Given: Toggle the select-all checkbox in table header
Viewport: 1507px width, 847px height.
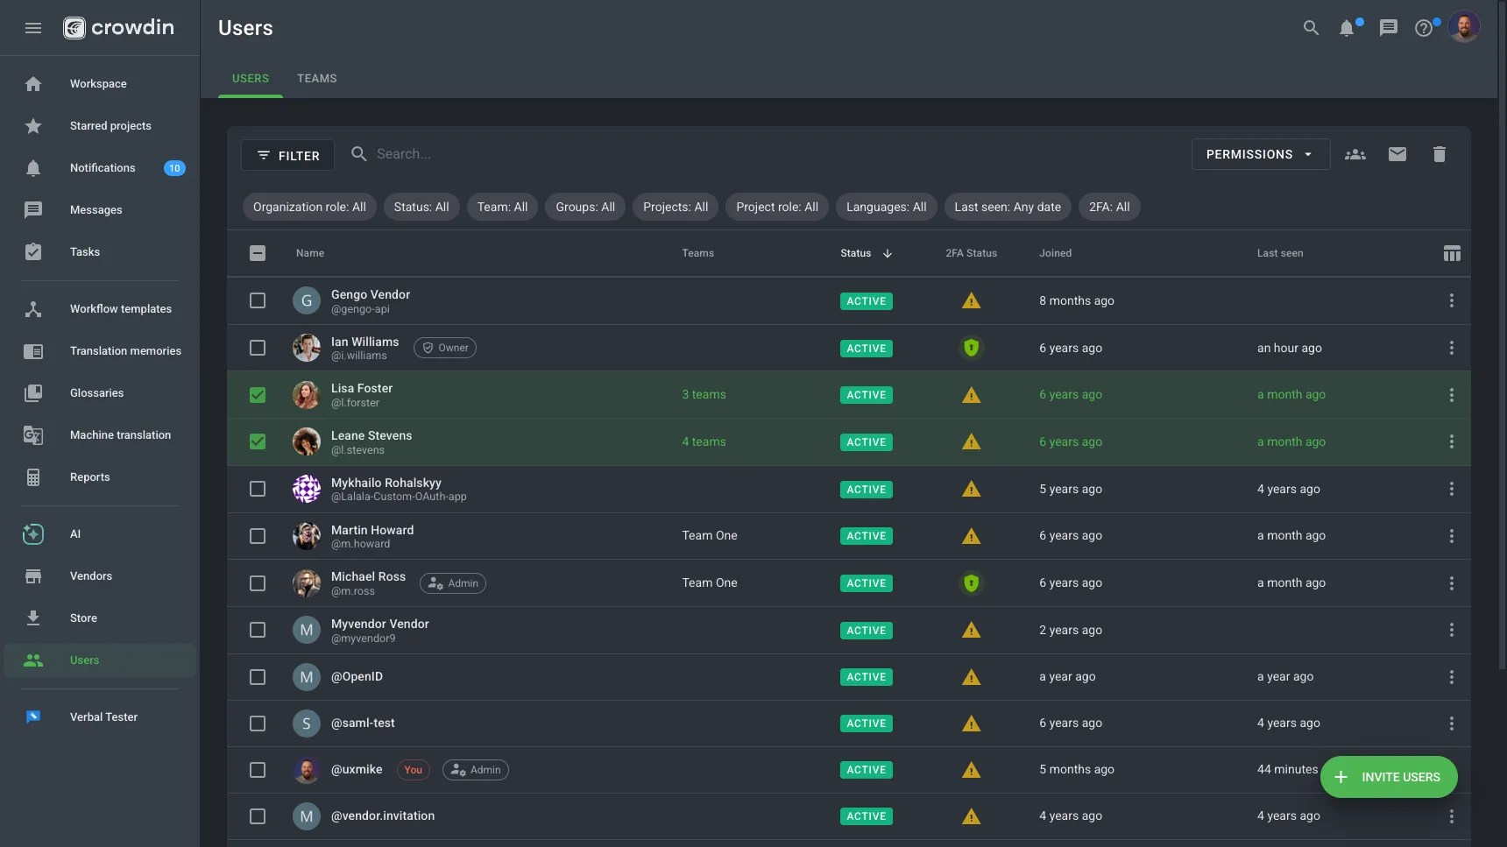Looking at the screenshot, I should pos(258,253).
